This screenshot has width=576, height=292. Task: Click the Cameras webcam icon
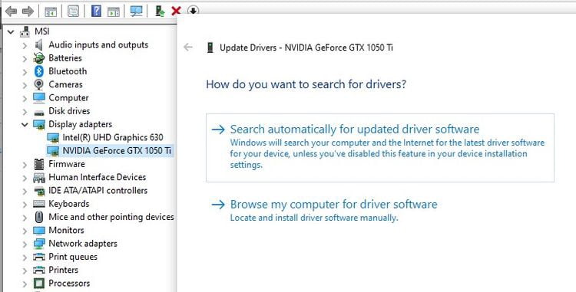click(39, 84)
